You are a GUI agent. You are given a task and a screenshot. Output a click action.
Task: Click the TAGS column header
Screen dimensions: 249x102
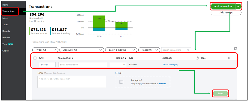pos(203,58)
